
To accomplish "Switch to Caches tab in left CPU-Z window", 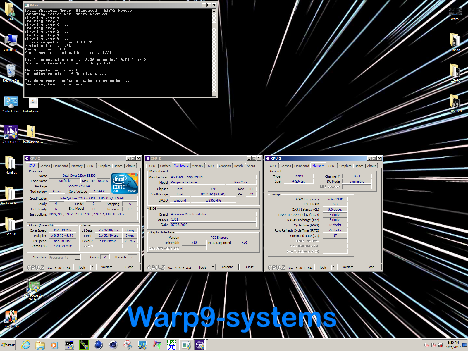I will [45, 166].
